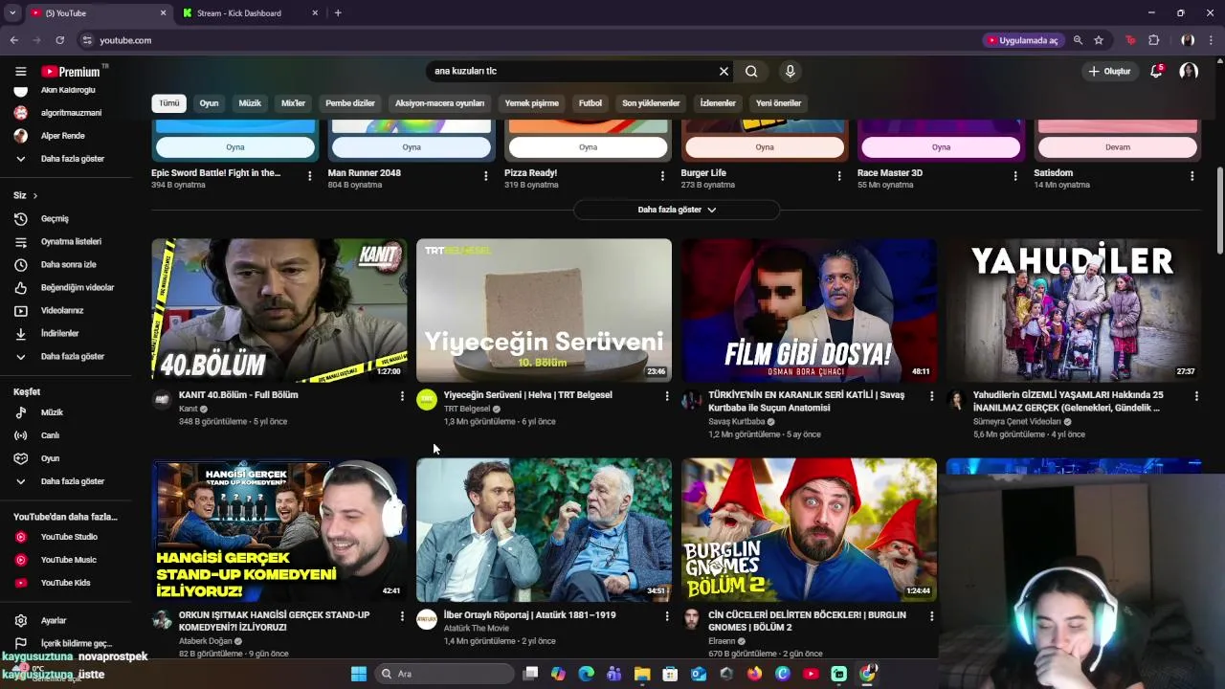Open more options for KANIT 40.Bölüm video
The width and height of the screenshot is (1225, 689).
pos(402,396)
